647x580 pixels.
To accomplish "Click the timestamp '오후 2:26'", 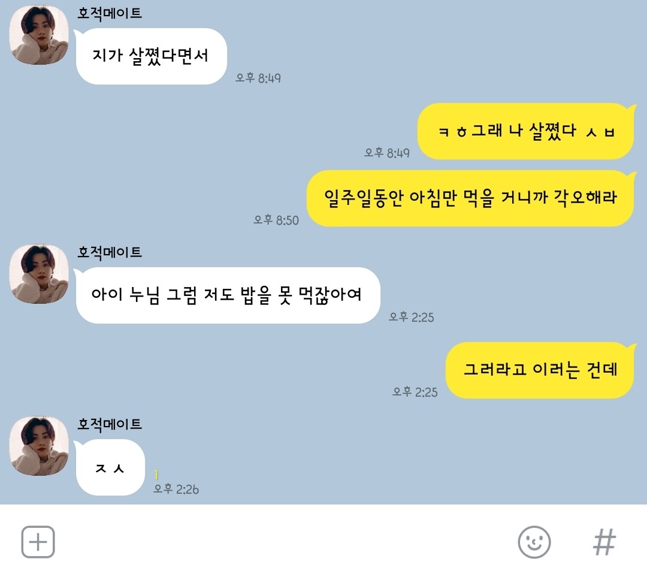I will (176, 489).
